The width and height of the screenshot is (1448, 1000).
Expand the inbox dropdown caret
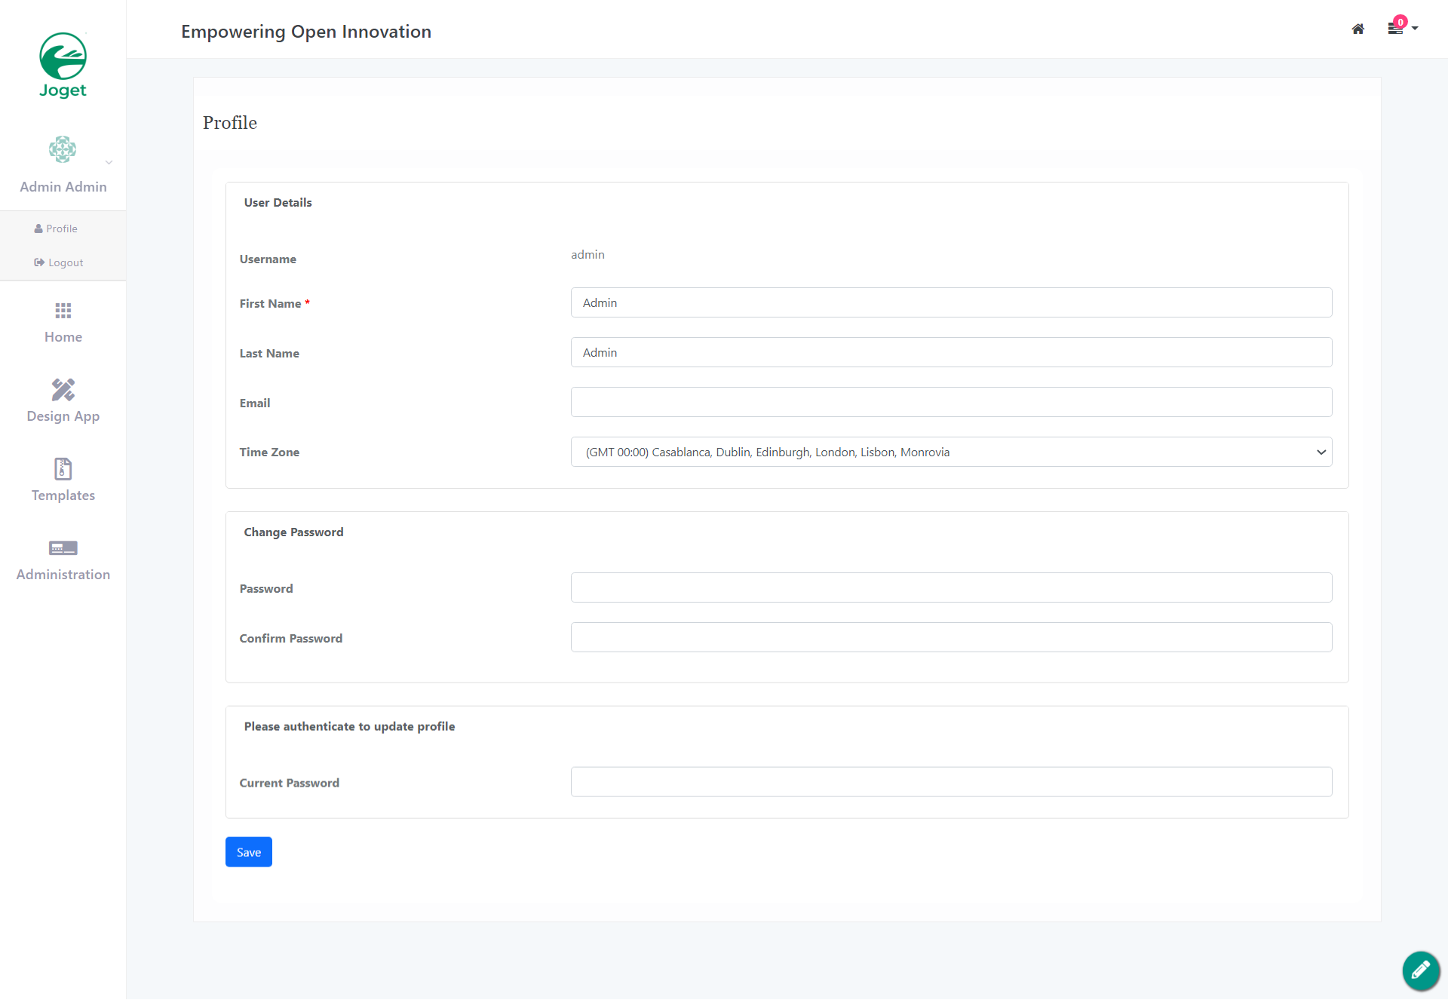1415,29
